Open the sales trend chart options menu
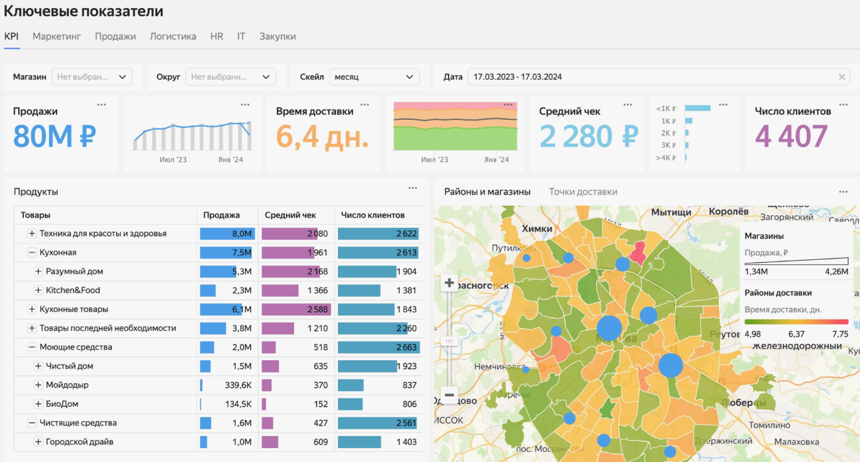The image size is (860, 462). (245, 105)
